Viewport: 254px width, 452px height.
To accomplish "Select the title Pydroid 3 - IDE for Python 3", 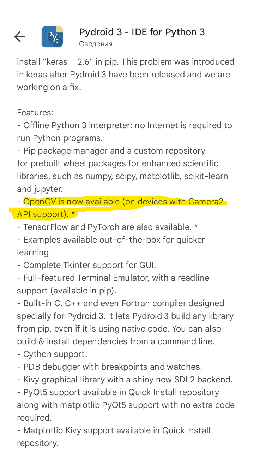I will (142, 32).
